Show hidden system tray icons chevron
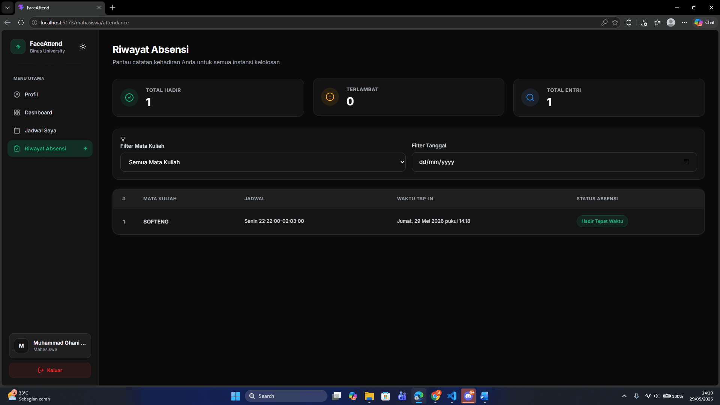 point(624,396)
